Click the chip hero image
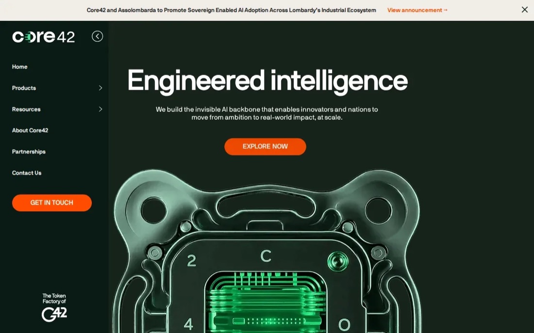The height and width of the screenshot is (333, 534). pos(267,251)
